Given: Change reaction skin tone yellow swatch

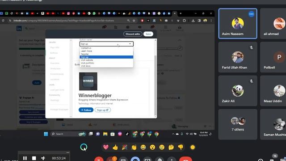Looking at the screenshot, I should [193, 147].
